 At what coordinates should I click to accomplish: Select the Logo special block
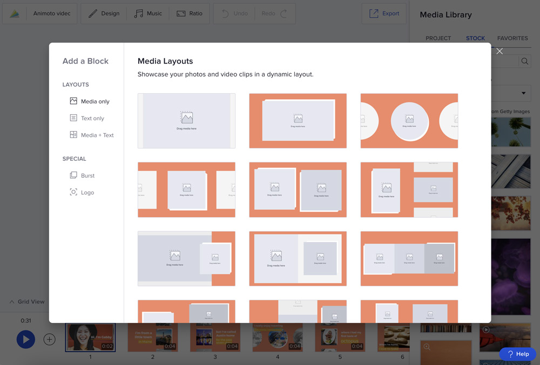pos(82,192)
